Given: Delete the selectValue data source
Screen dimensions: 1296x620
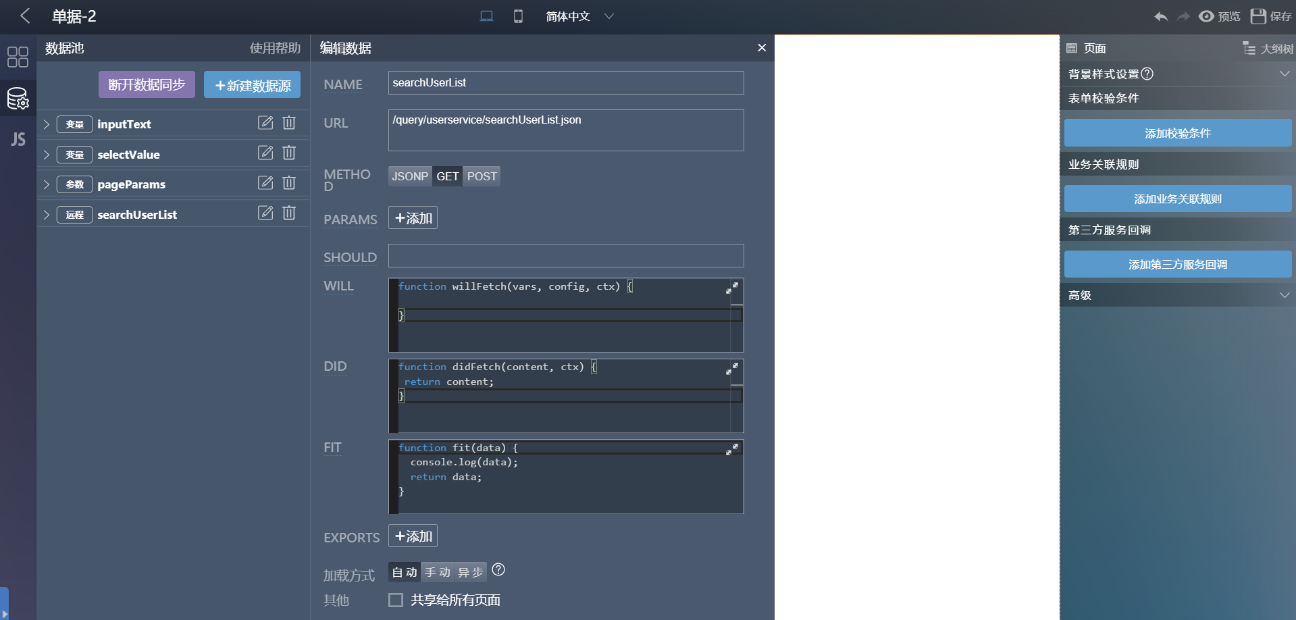Looking at the screenshot, I should tap(289, 153).
